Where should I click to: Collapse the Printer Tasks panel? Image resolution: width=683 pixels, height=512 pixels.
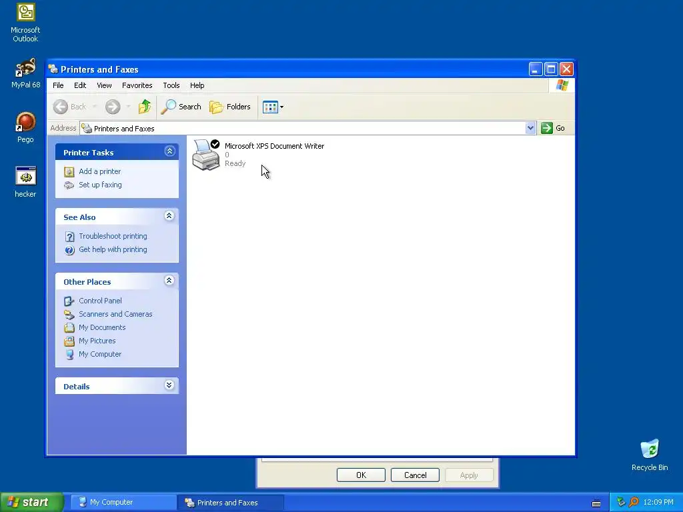[169, 151]
